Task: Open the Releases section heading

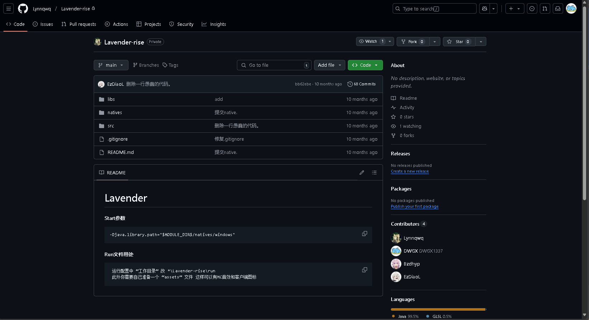Action: coord(401,154)
